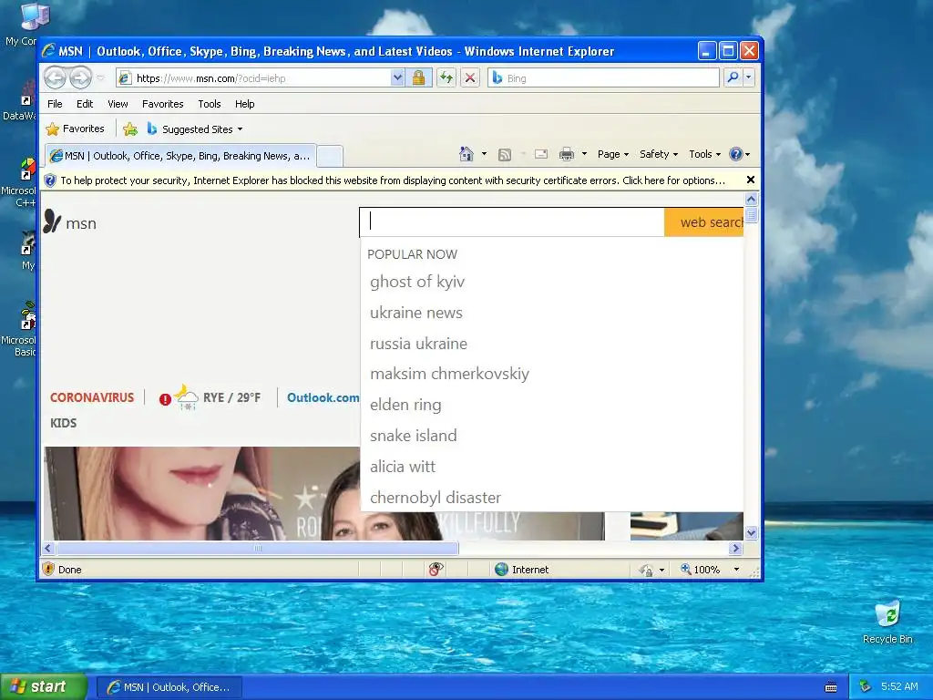Click the Read Mail envelope icon
This screenshot has width=933, height=700.
coord(541,154)
